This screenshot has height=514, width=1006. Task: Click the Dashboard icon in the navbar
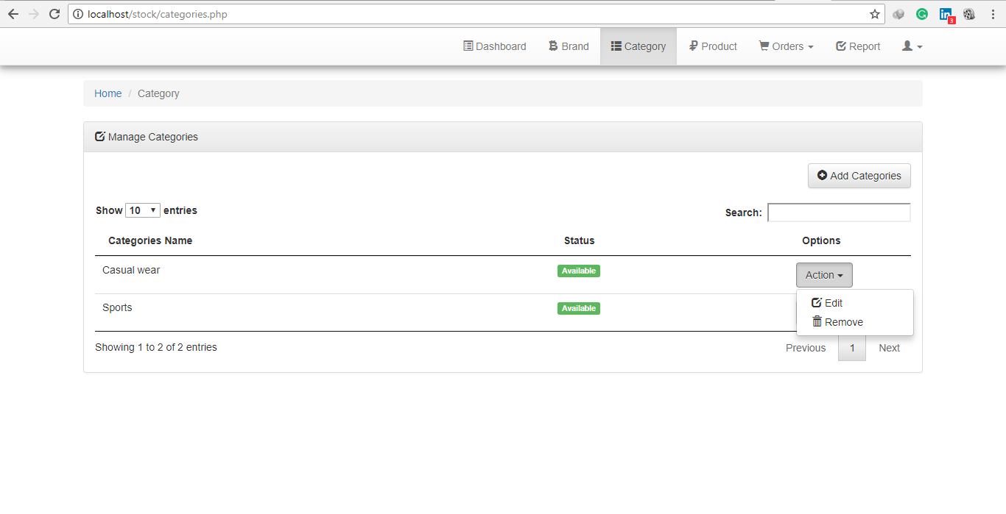click(468, 46)
